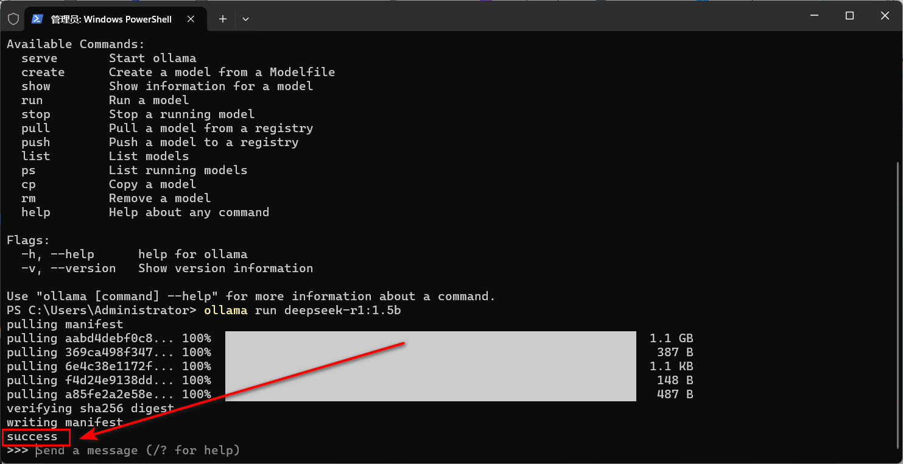Screen dimensions: 903x464
Task: Click 'verifying sha256 digest' line
Action: [x=91, y=409]
